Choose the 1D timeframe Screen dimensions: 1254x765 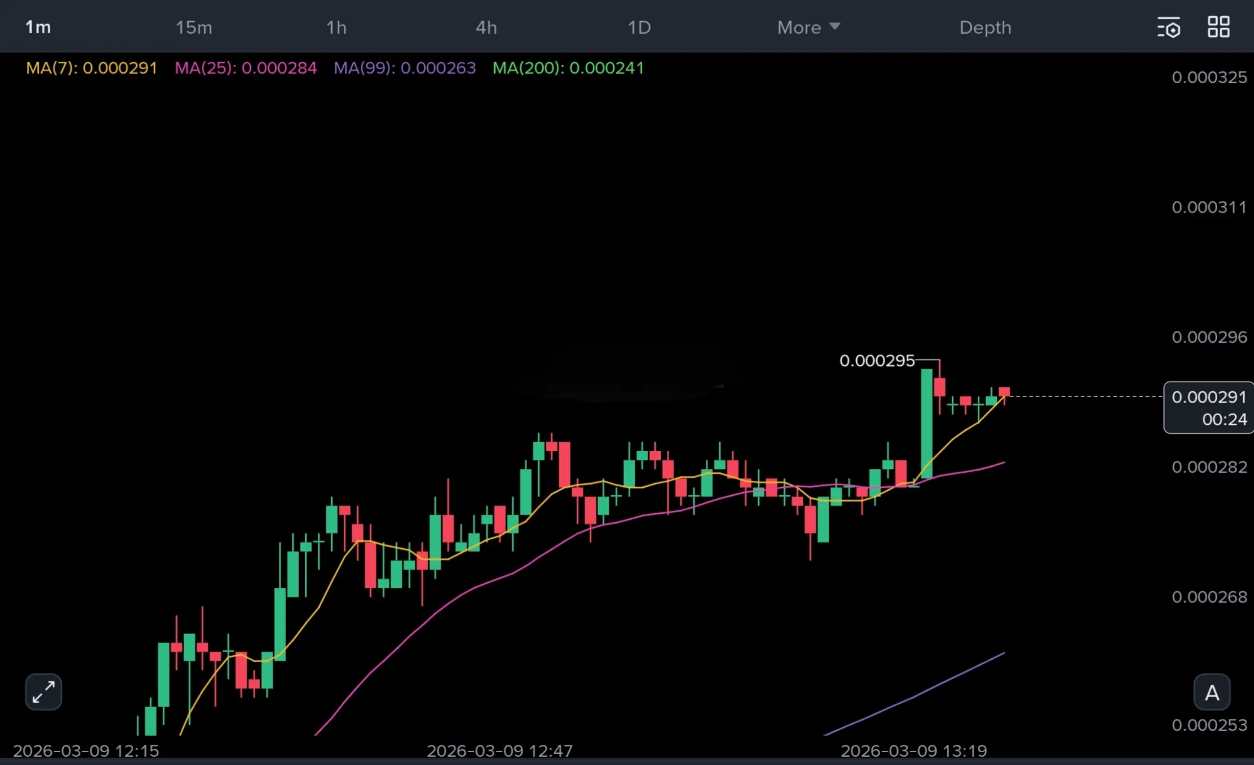tap(639, 27)
